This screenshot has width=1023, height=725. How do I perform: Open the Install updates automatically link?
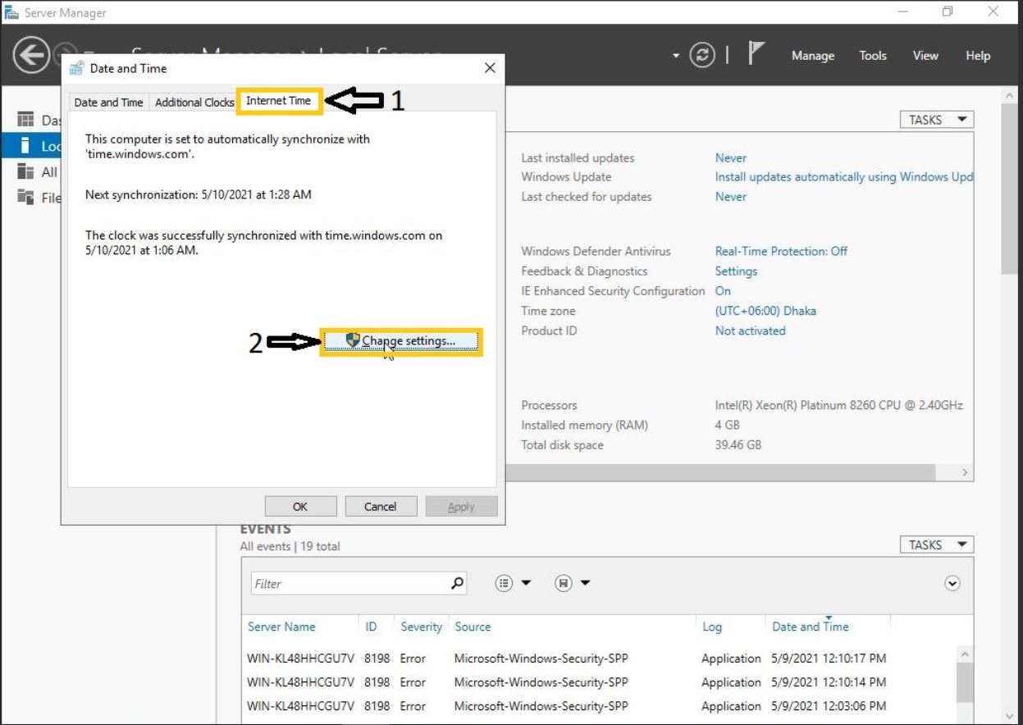tap(844, 177)
